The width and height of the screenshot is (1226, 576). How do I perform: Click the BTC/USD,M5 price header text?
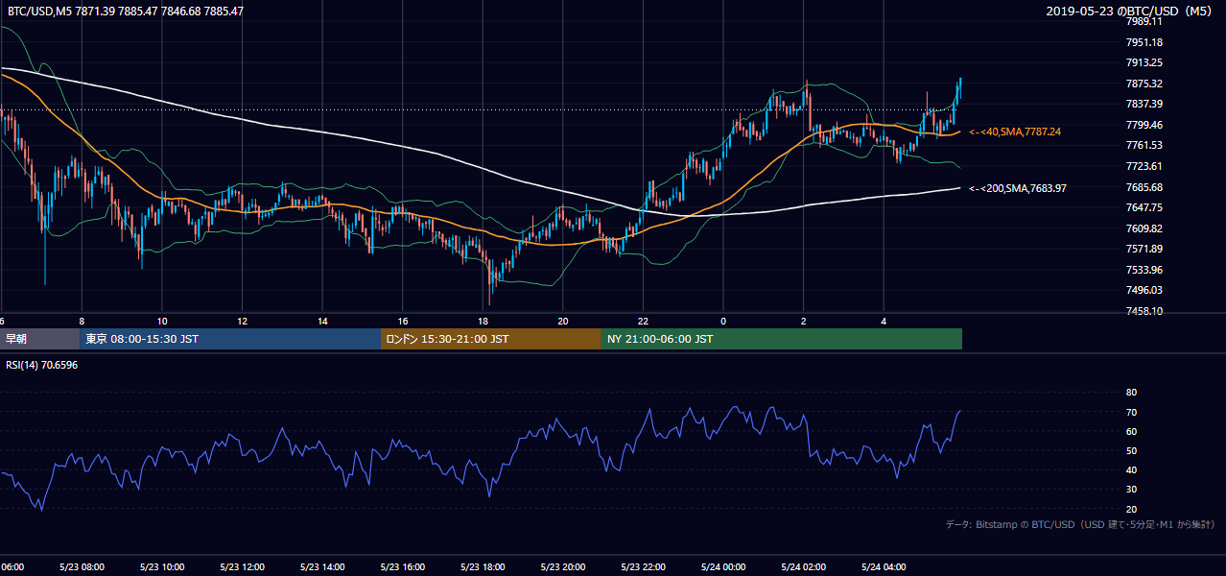(125, 11)
